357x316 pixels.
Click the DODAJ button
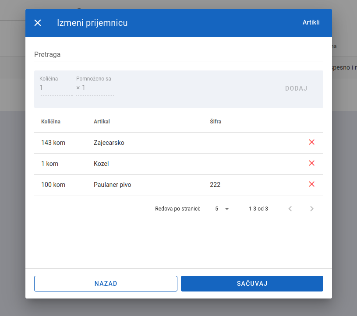pos(296,88)
